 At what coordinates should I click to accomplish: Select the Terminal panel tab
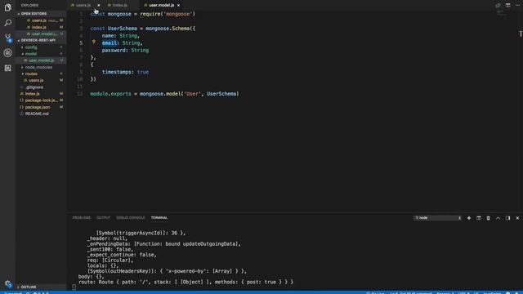pos(159,218)
